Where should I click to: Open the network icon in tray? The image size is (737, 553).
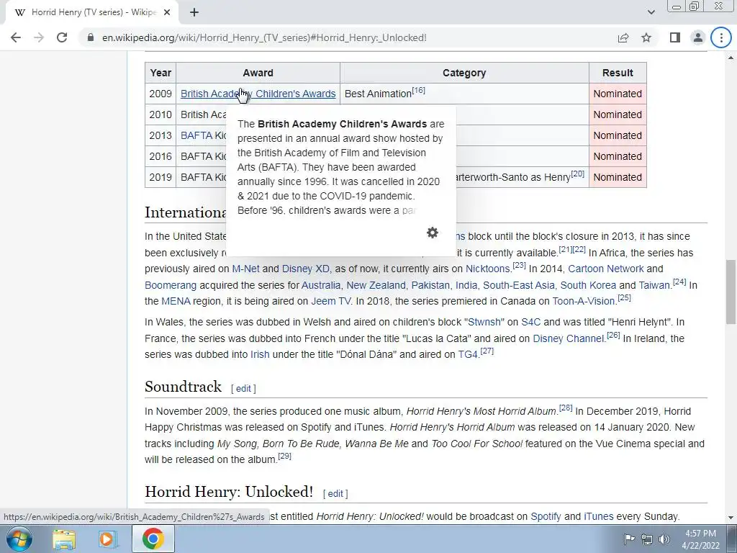tap(647, 539)
